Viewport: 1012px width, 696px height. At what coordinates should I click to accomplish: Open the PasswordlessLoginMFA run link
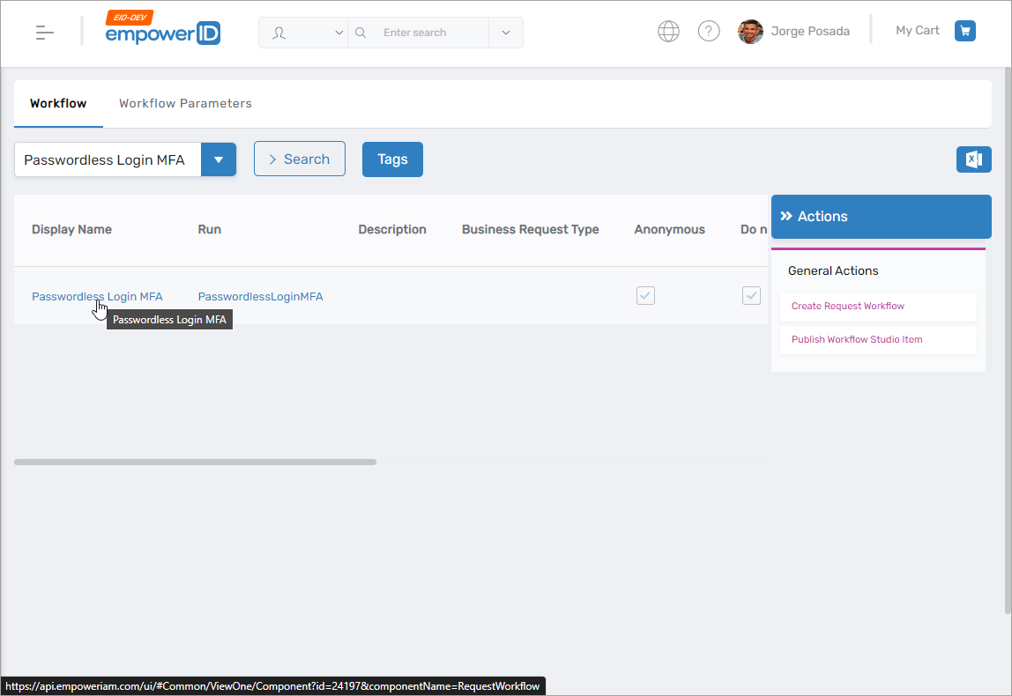point(260,296)
